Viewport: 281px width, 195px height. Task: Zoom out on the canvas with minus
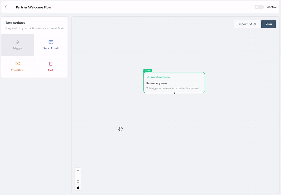coord(78,176)
